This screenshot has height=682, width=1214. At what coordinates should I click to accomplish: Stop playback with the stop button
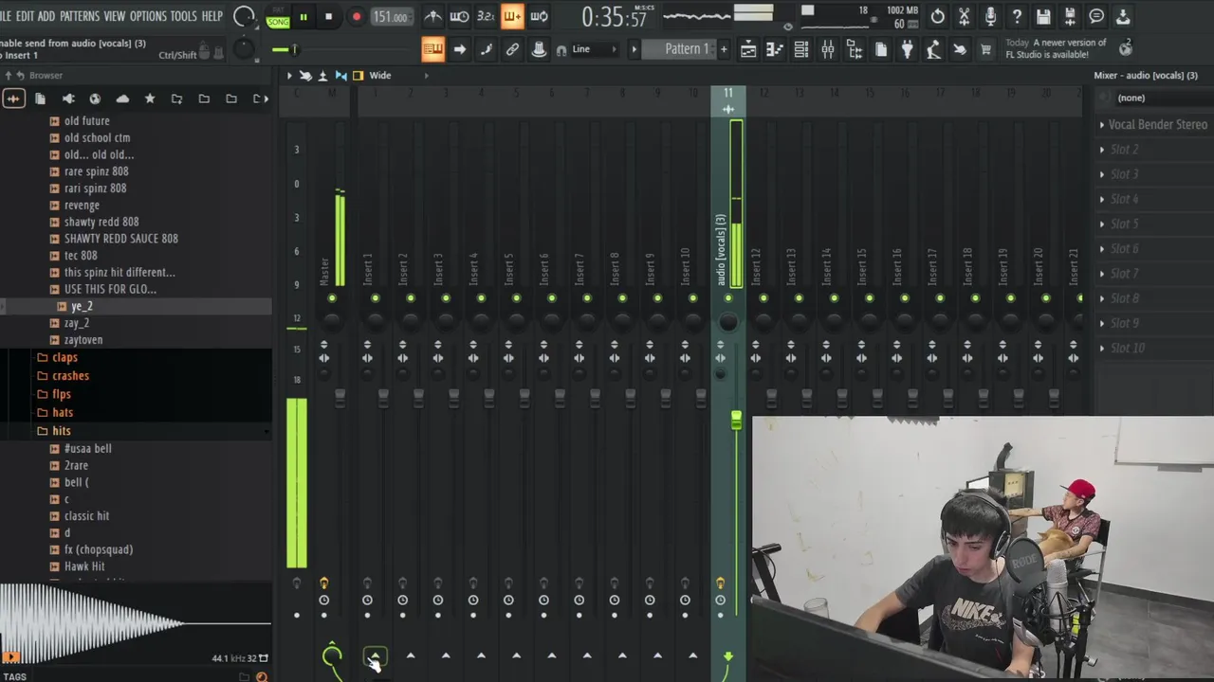(x=329, y=16)
